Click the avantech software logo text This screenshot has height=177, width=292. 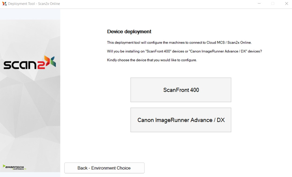(16, 167)
